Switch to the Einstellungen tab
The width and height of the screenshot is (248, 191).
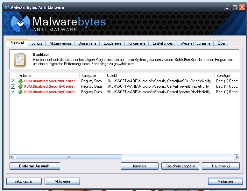(163, 43)
